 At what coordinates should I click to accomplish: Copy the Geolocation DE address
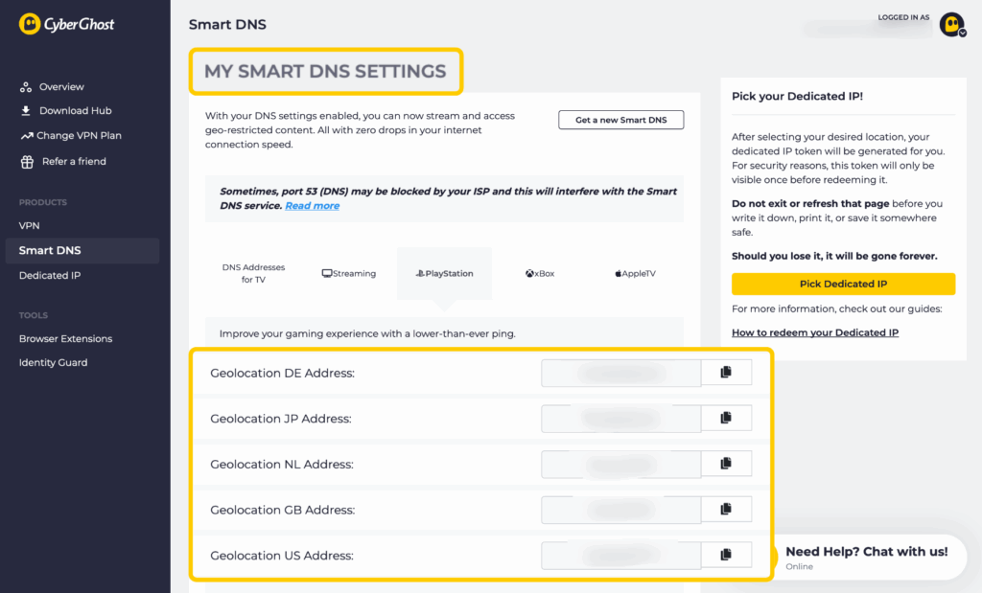click(726, 373)
